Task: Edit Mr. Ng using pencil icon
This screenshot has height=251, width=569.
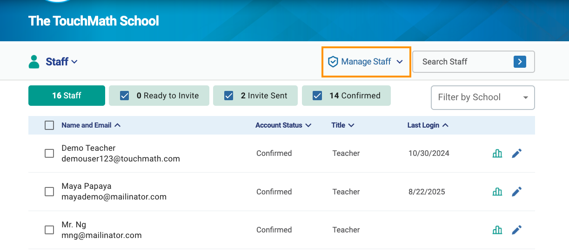Action: [516, 230]
